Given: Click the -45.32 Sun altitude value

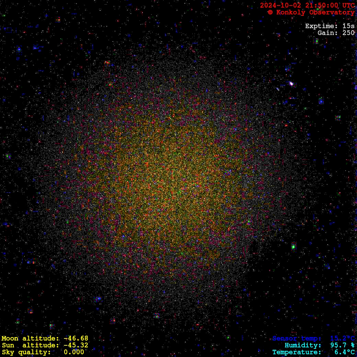Looking at the screenshot, I should pos(76,345).
